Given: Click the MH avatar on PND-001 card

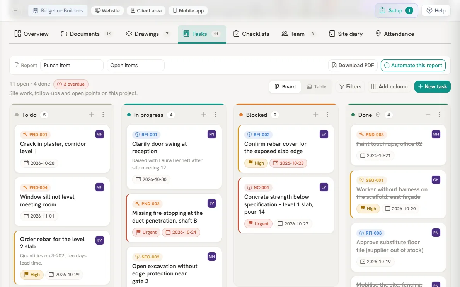Looking at the screenshot, I should pos(100,134).
